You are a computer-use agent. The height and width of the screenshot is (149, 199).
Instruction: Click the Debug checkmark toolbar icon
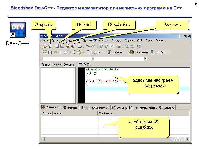tap(66, 52)
